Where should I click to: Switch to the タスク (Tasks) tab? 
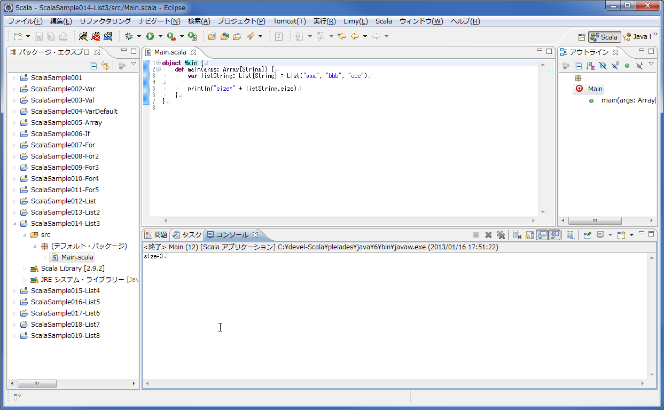pyautogui.click(x=187, y=235)
